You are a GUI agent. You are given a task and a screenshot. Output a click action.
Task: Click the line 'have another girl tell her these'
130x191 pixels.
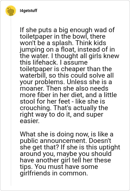point(65,160)
